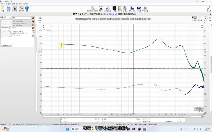Viewport: 212px width, 132px height.
Task: Switch frequency axis mode with 频率轴 icon
Action: [x=200, y=19]
